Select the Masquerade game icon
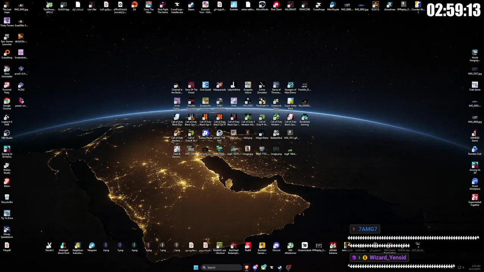Image resolution: width=484 pixels, height=272 pixels. [x=219, y=87]
